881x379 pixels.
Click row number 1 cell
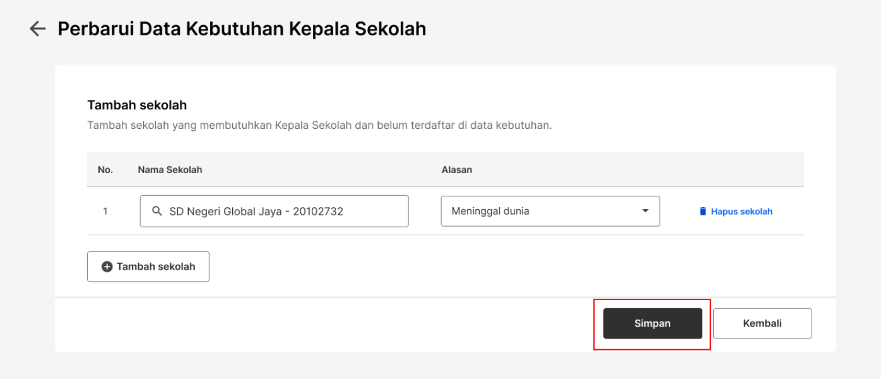(105, 211)
